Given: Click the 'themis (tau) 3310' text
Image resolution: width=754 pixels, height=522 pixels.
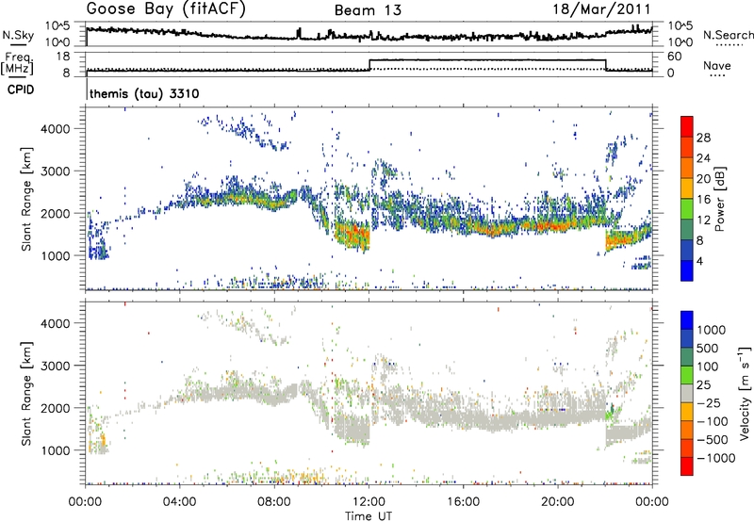Looking at the screenshot, I should coord(144,93).
